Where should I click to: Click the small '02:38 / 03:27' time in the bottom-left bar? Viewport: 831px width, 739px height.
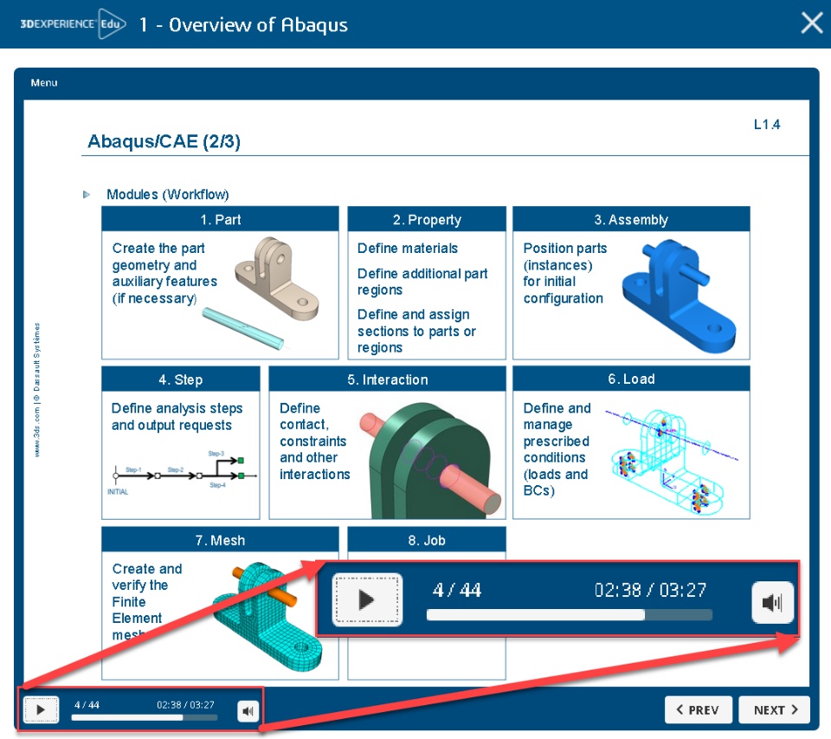[x=185, y=704]
